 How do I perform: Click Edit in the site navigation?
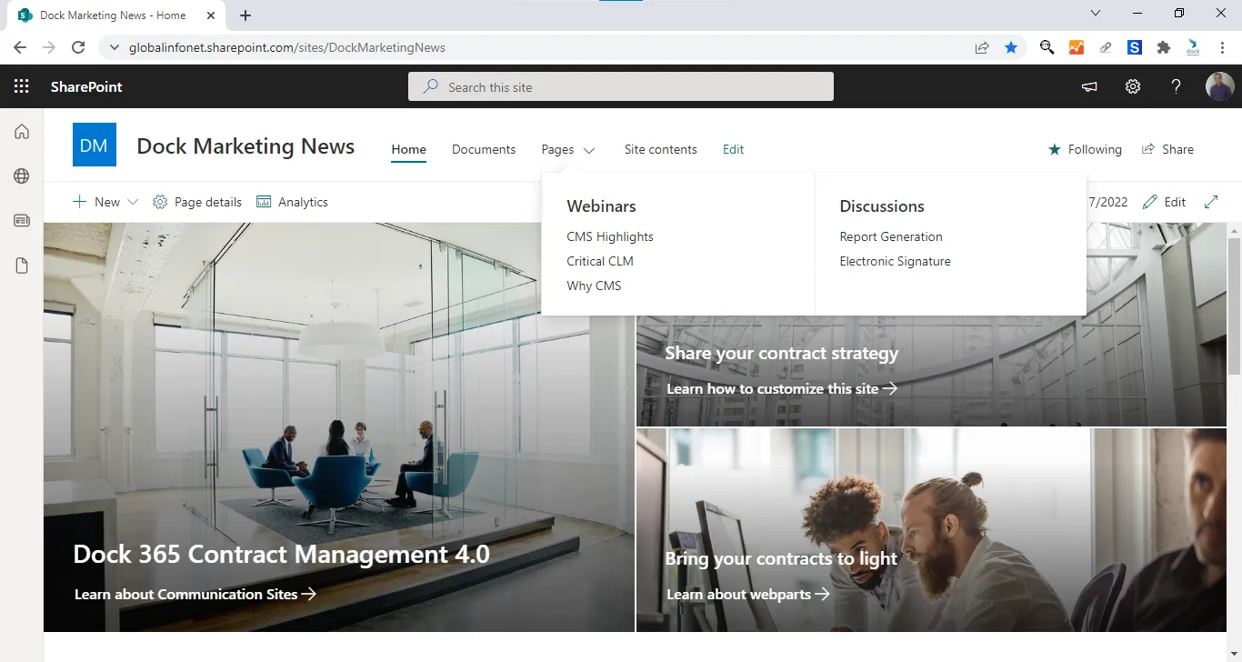(x=734, y=149)
